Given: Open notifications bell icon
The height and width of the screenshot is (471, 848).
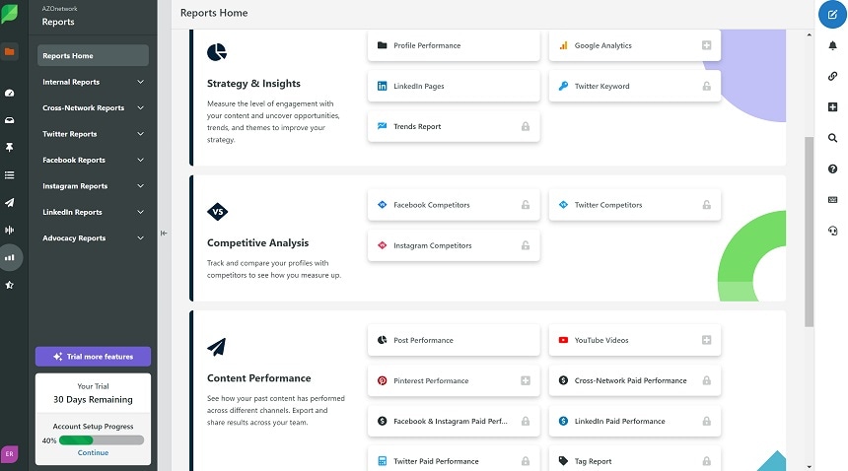Looking at the screenshot, I should tap(832, 45).
